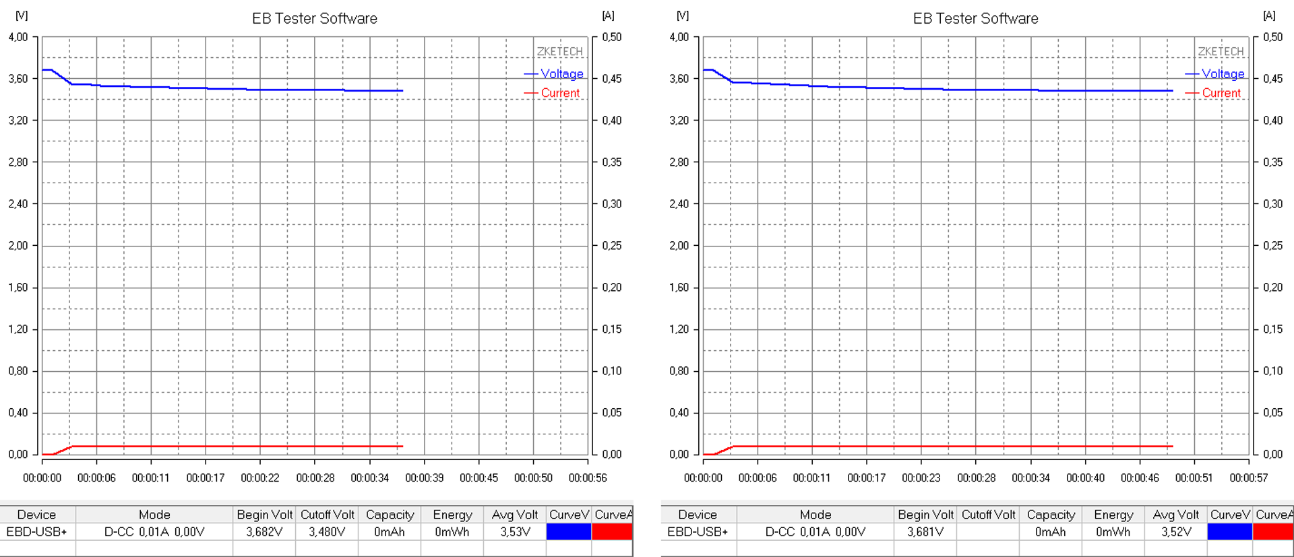Click the EBD-USB+ device cell in right table
This screenshot has width=1294, height=557.
tap(698, 531)
